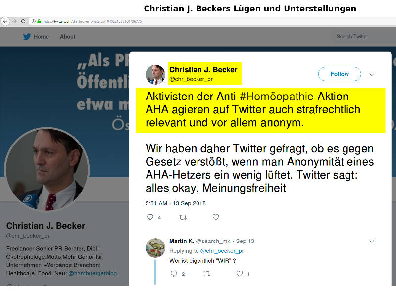Screen dimensions: 396x291
Task: Retweet Martin K.'s reply
Action: tap(206, 273)
